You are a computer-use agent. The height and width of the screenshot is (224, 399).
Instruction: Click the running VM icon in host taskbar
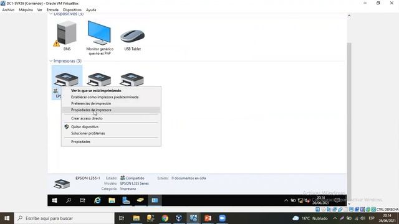[193, 218]
